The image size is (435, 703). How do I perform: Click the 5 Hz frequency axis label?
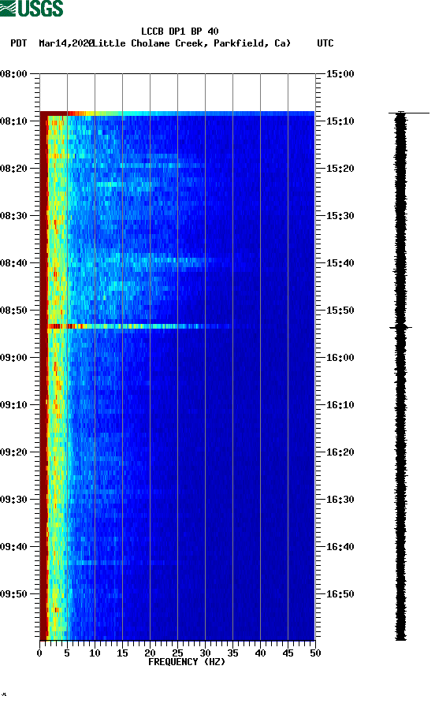click(x=67, y=653)
